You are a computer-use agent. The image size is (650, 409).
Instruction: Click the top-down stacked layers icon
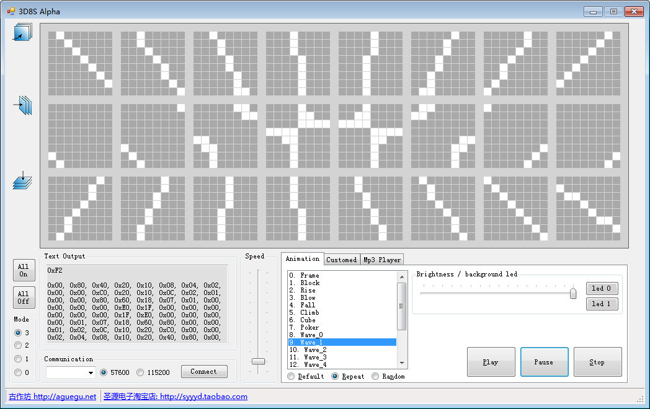pos(22,180)
